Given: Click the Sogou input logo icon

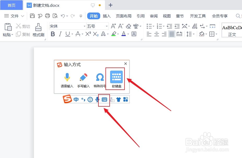Looking at the screenshot, I should 67,99.
